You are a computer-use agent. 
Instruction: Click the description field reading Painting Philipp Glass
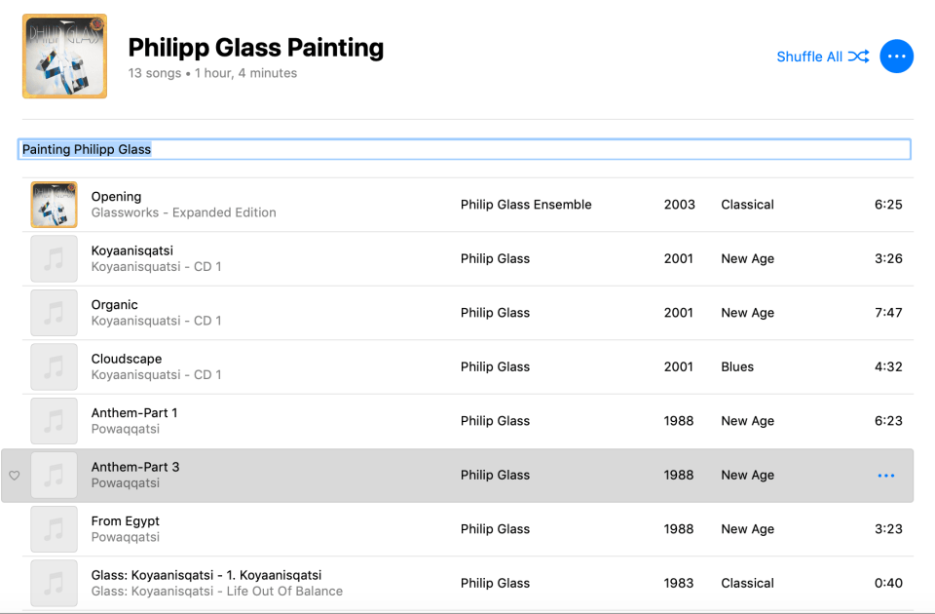(465, 149)
